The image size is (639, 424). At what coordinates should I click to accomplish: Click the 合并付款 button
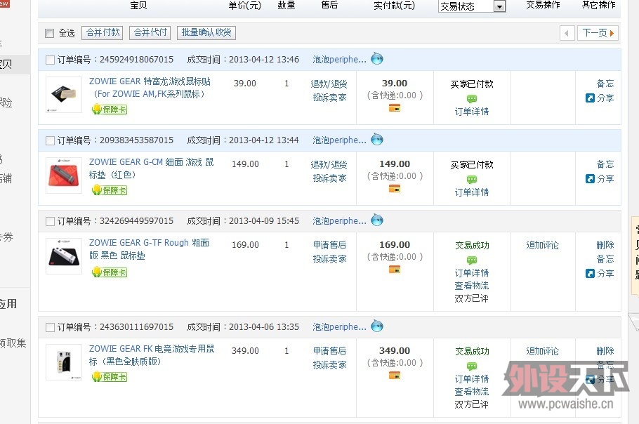pyautogui.click(x=103, y=32)
